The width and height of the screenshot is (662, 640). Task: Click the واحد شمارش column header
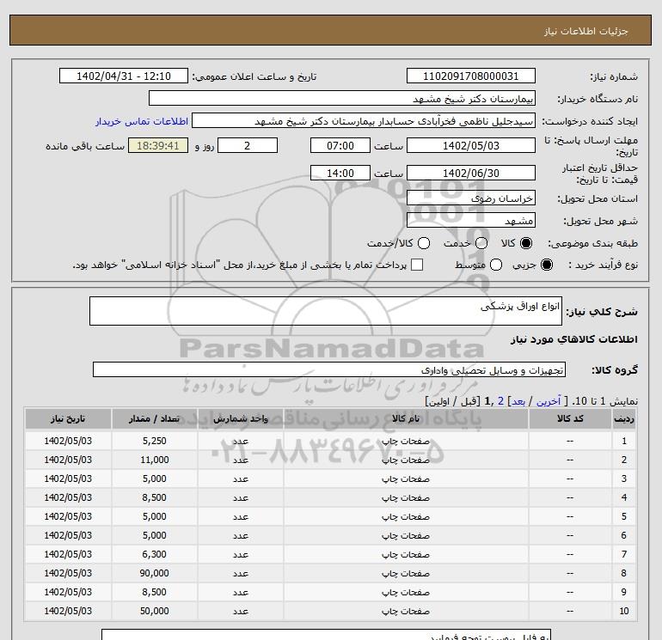pos(240,418)
